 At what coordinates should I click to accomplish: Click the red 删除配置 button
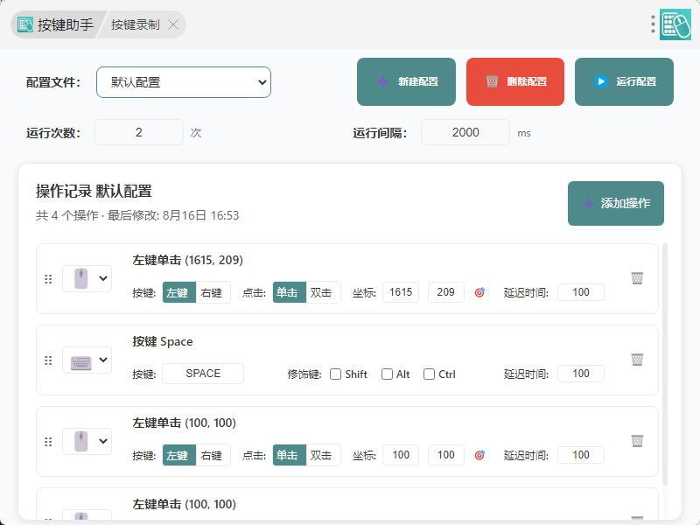tap(515, 81)
